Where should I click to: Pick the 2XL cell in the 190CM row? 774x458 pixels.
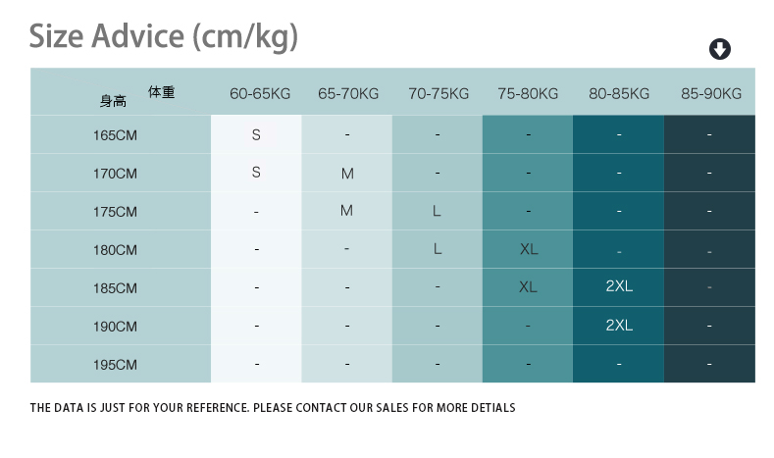(x=619, y=326)
